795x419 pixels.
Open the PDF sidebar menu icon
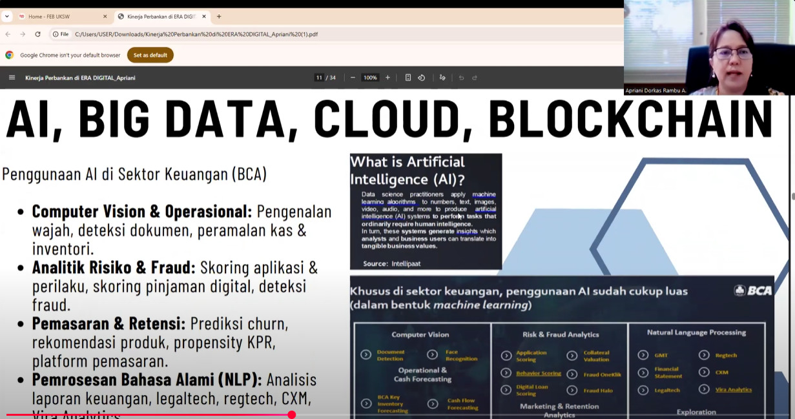(x=12, y=77)
